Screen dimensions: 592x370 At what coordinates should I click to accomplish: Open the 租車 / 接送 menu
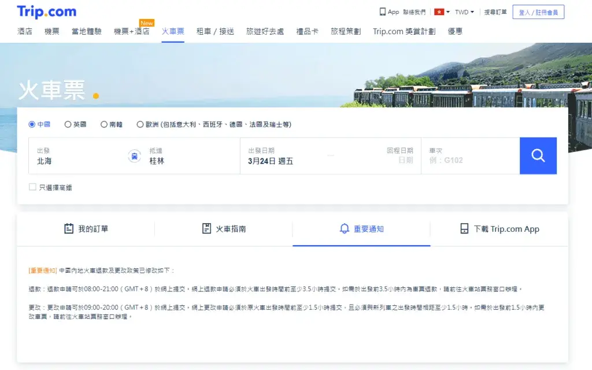coord(215,31)
